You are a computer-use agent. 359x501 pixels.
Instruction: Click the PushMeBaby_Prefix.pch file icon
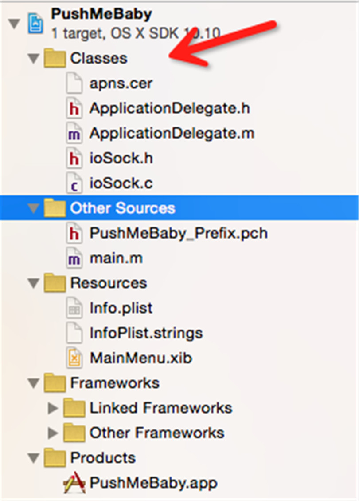(74, 233)
